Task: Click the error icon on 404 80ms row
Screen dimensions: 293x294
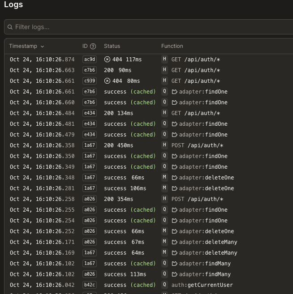Action: [x=107, y=81]
